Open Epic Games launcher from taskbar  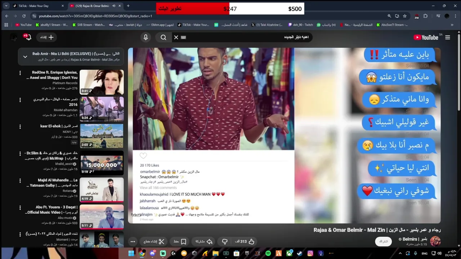[x=247, y=253]
